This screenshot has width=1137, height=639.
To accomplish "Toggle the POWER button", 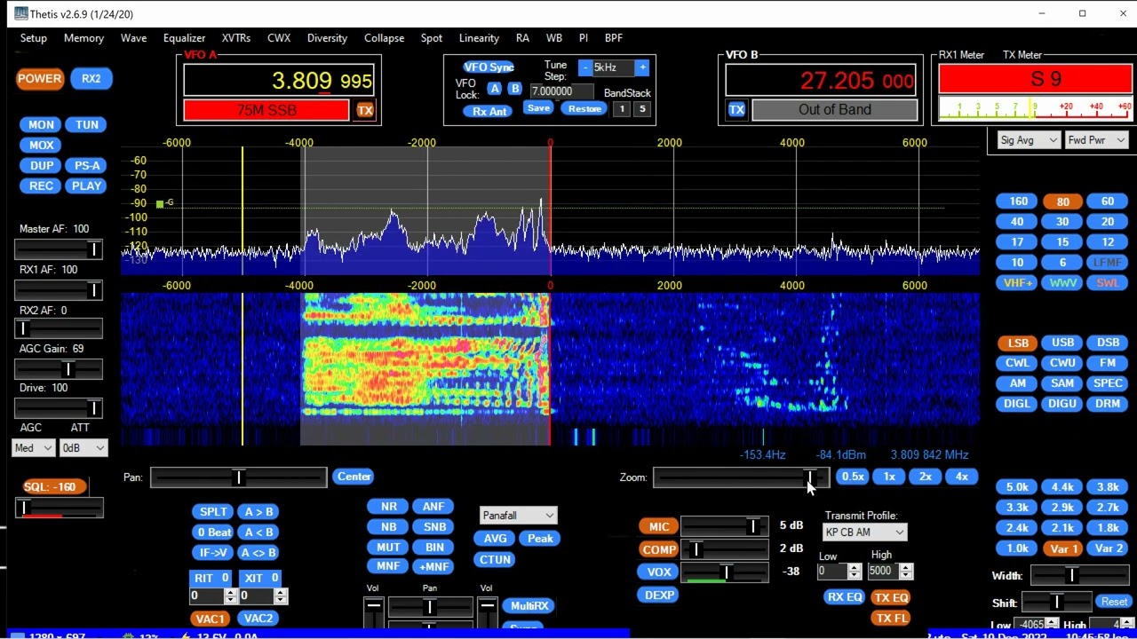I will [40, 78].
